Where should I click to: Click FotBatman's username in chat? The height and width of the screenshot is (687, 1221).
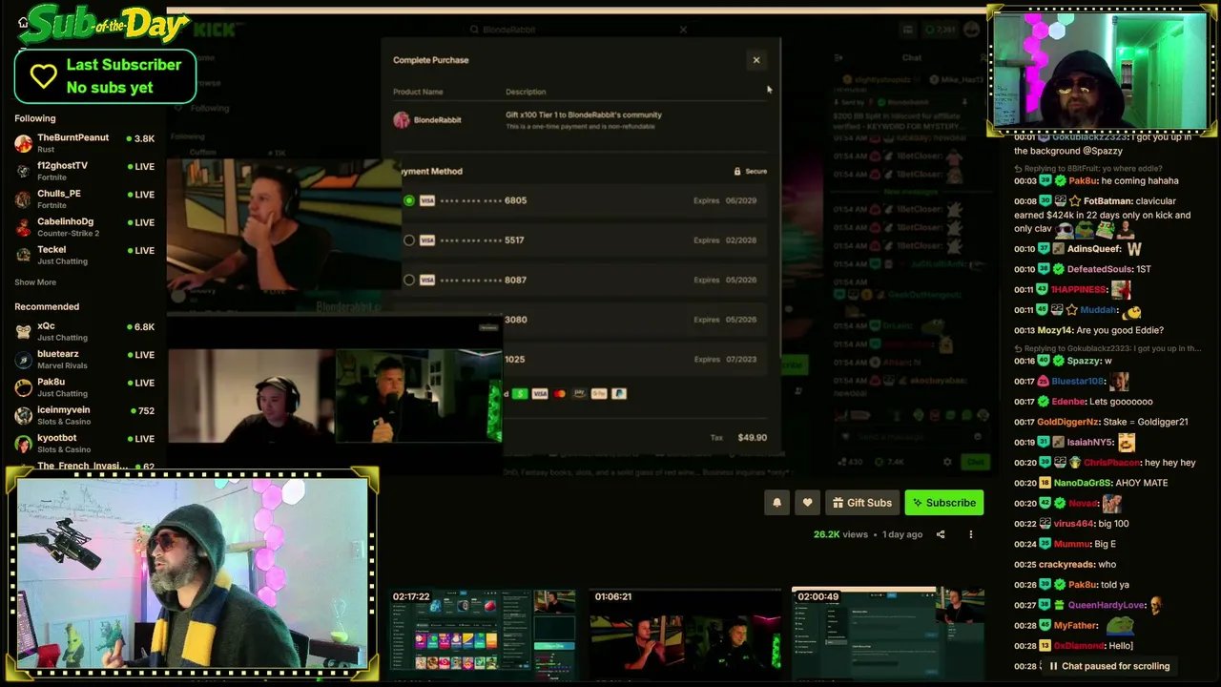pos(1108,201)
